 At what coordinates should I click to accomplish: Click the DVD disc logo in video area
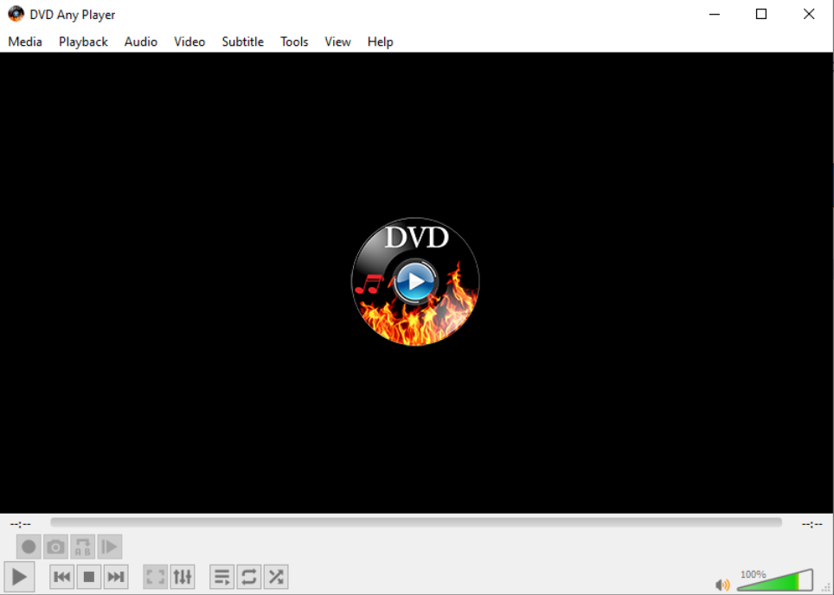point(415,281)
